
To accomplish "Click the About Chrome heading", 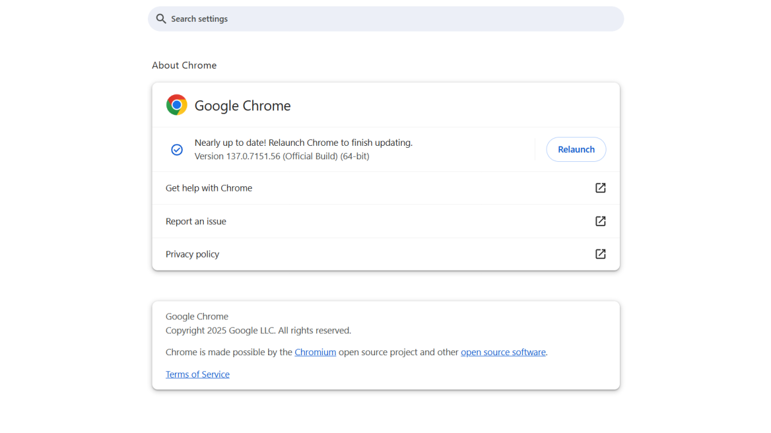I will pos(184,66).
